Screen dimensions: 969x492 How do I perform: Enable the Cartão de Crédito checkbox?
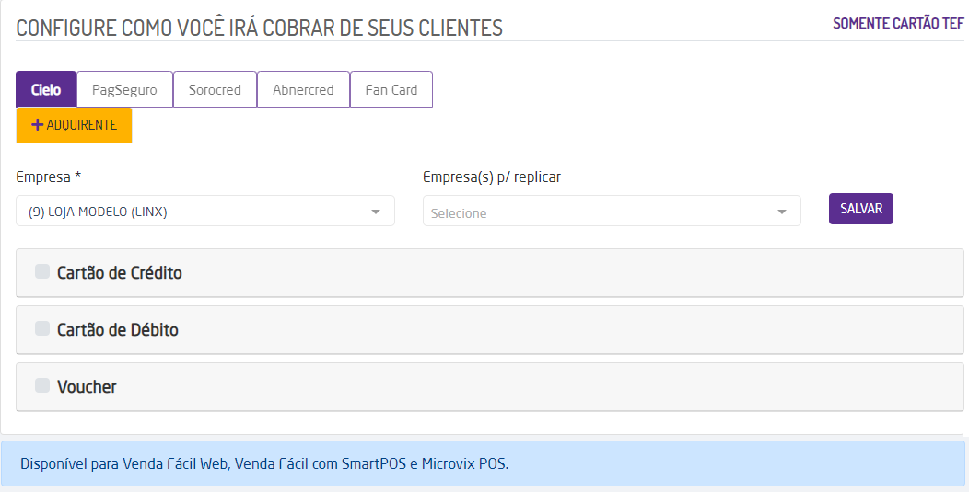coord(42,271)
